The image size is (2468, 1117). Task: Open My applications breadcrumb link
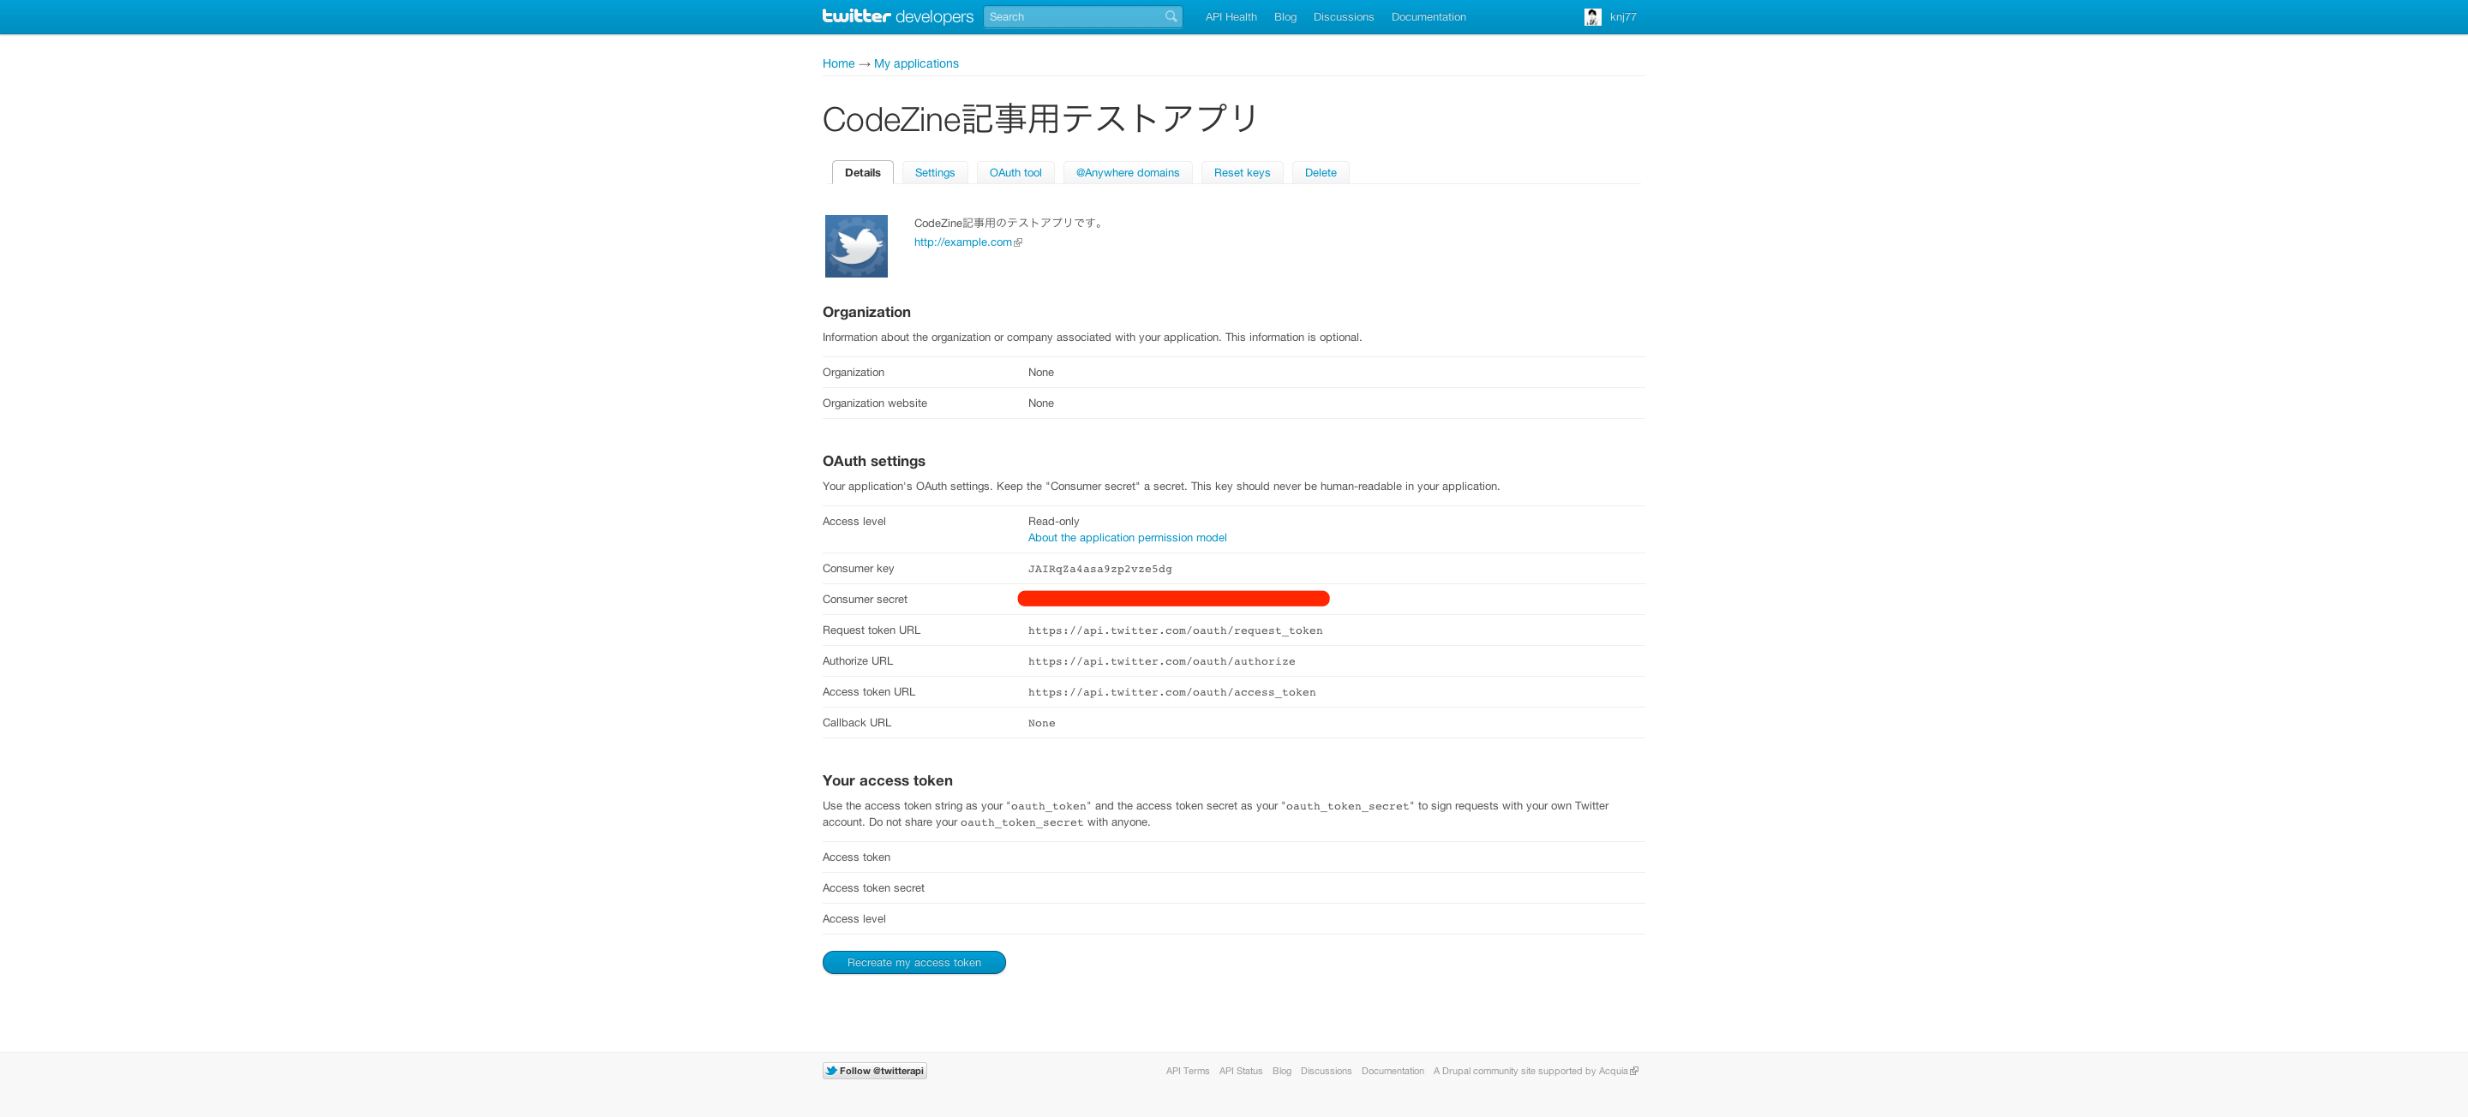[916, 63]
